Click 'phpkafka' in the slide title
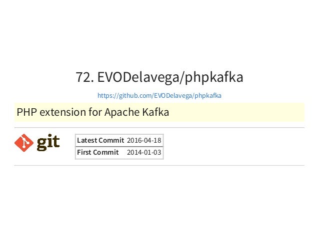Image resolution: width=319 pixels, height=232 pixels. [x=214, y=78]
